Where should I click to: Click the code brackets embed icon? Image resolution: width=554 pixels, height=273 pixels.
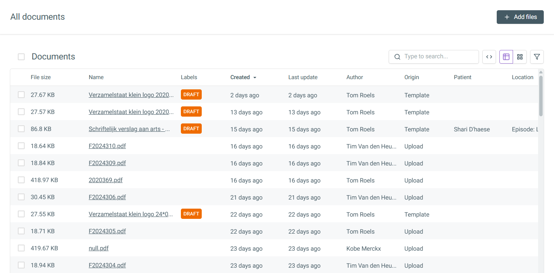coord(489,57)
